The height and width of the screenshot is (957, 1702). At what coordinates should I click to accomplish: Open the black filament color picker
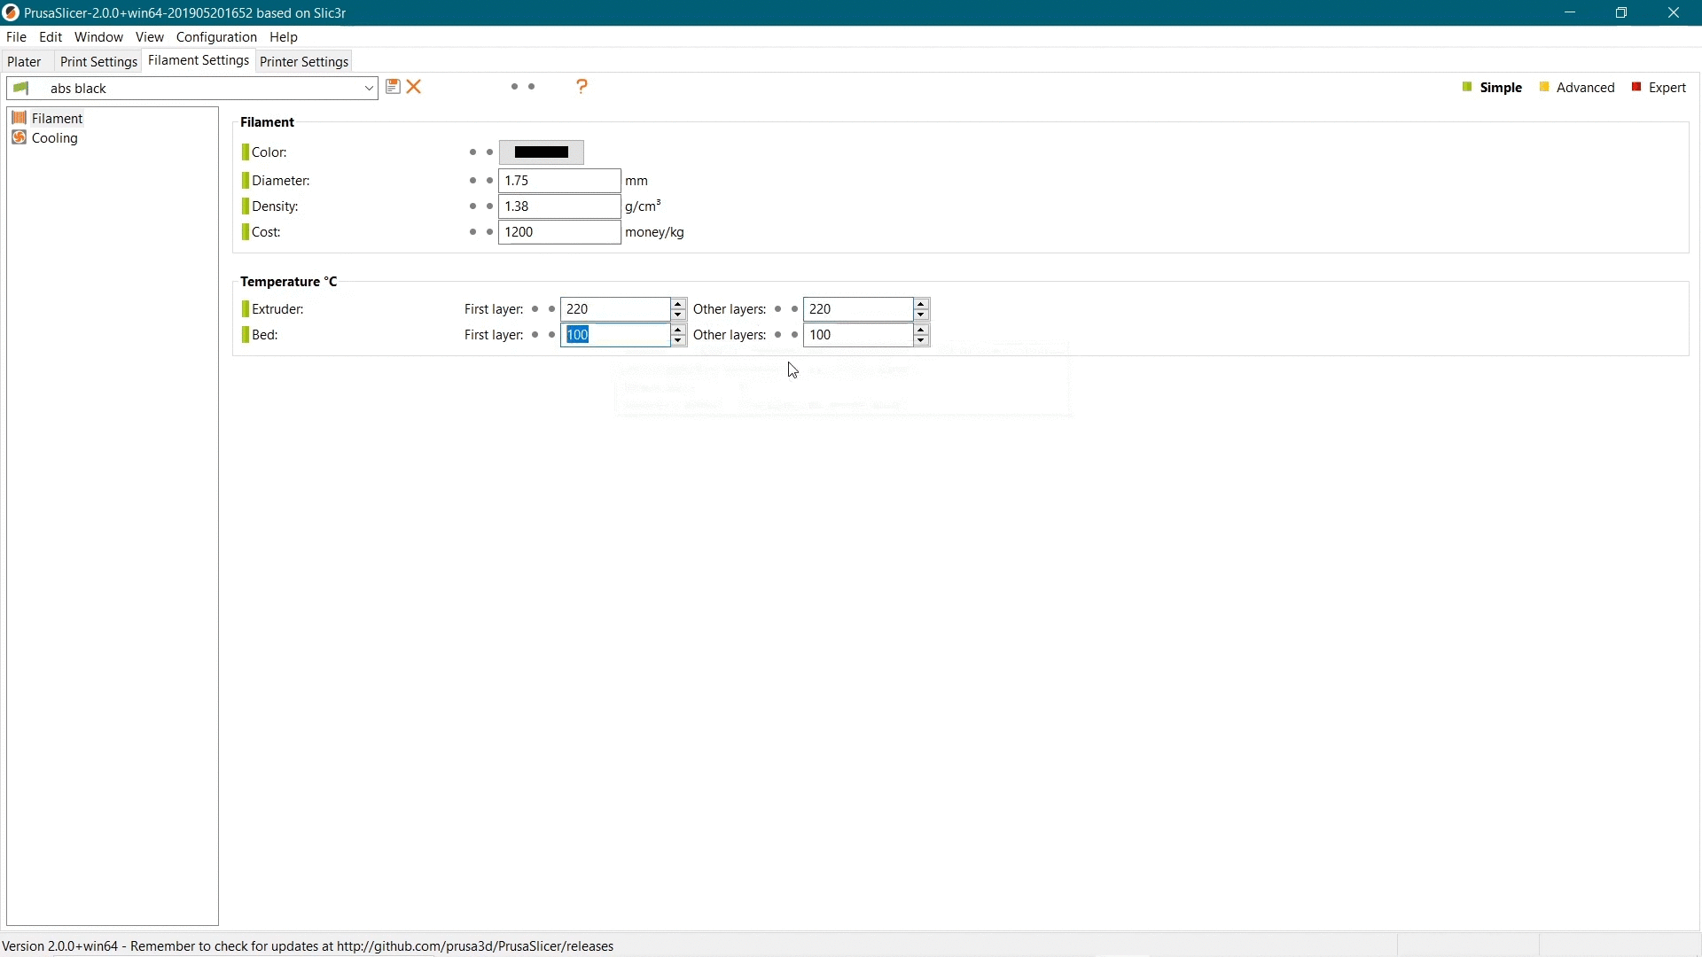542,152
